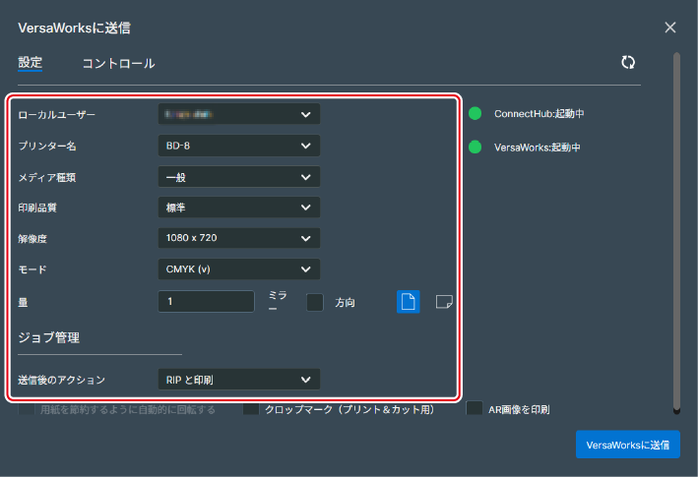698x477 pixels.
Task: Open the プリンター名 dropdown showing BD-8
Action: coord(239,146)
